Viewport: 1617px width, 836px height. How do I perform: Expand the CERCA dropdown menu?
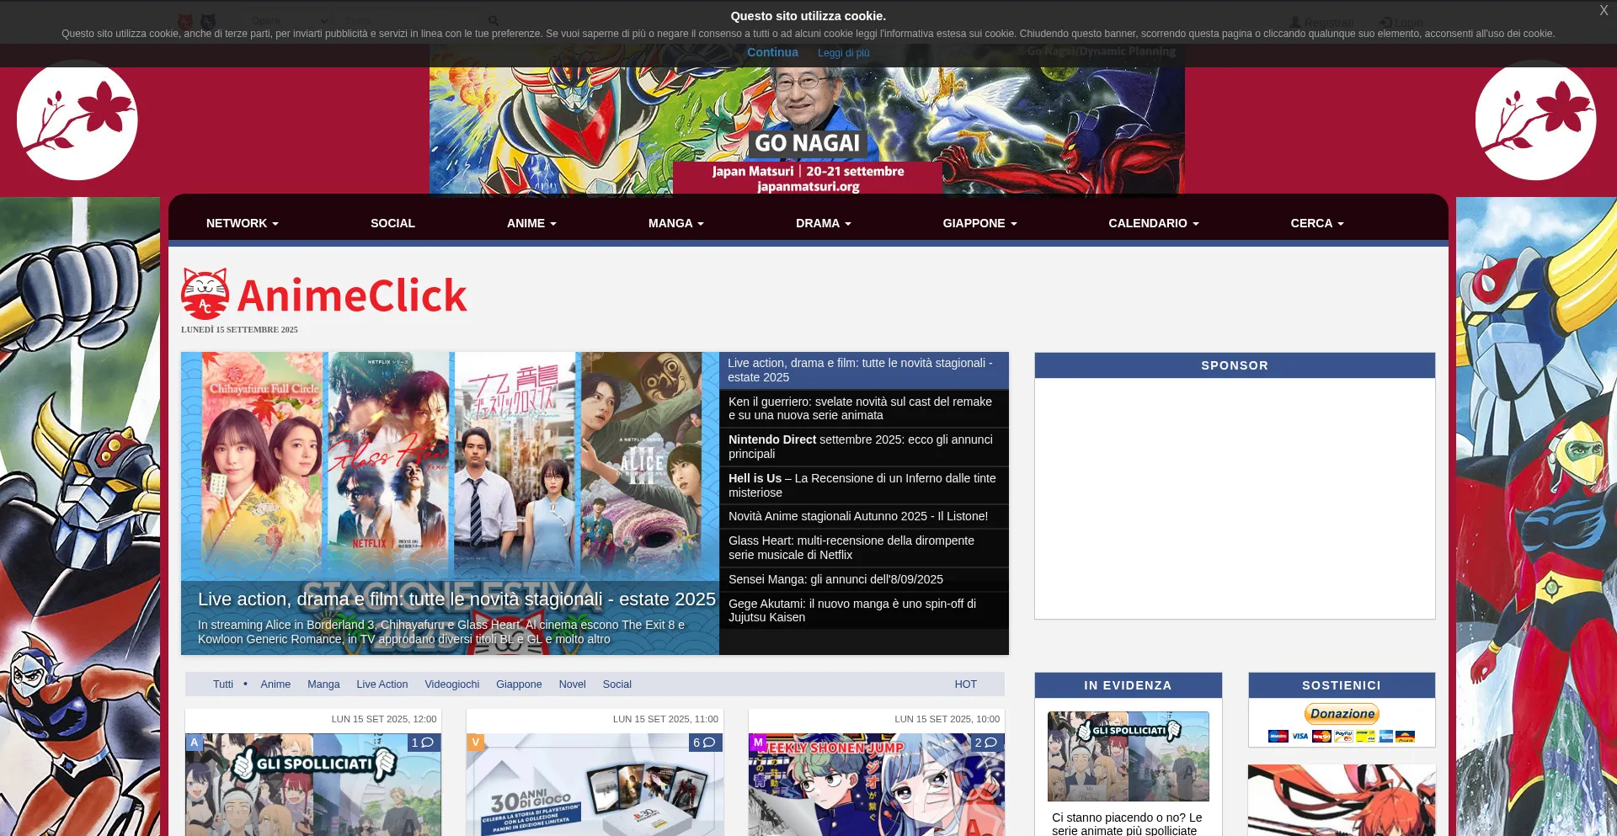pyautogui.click(x=1317, y=223)
